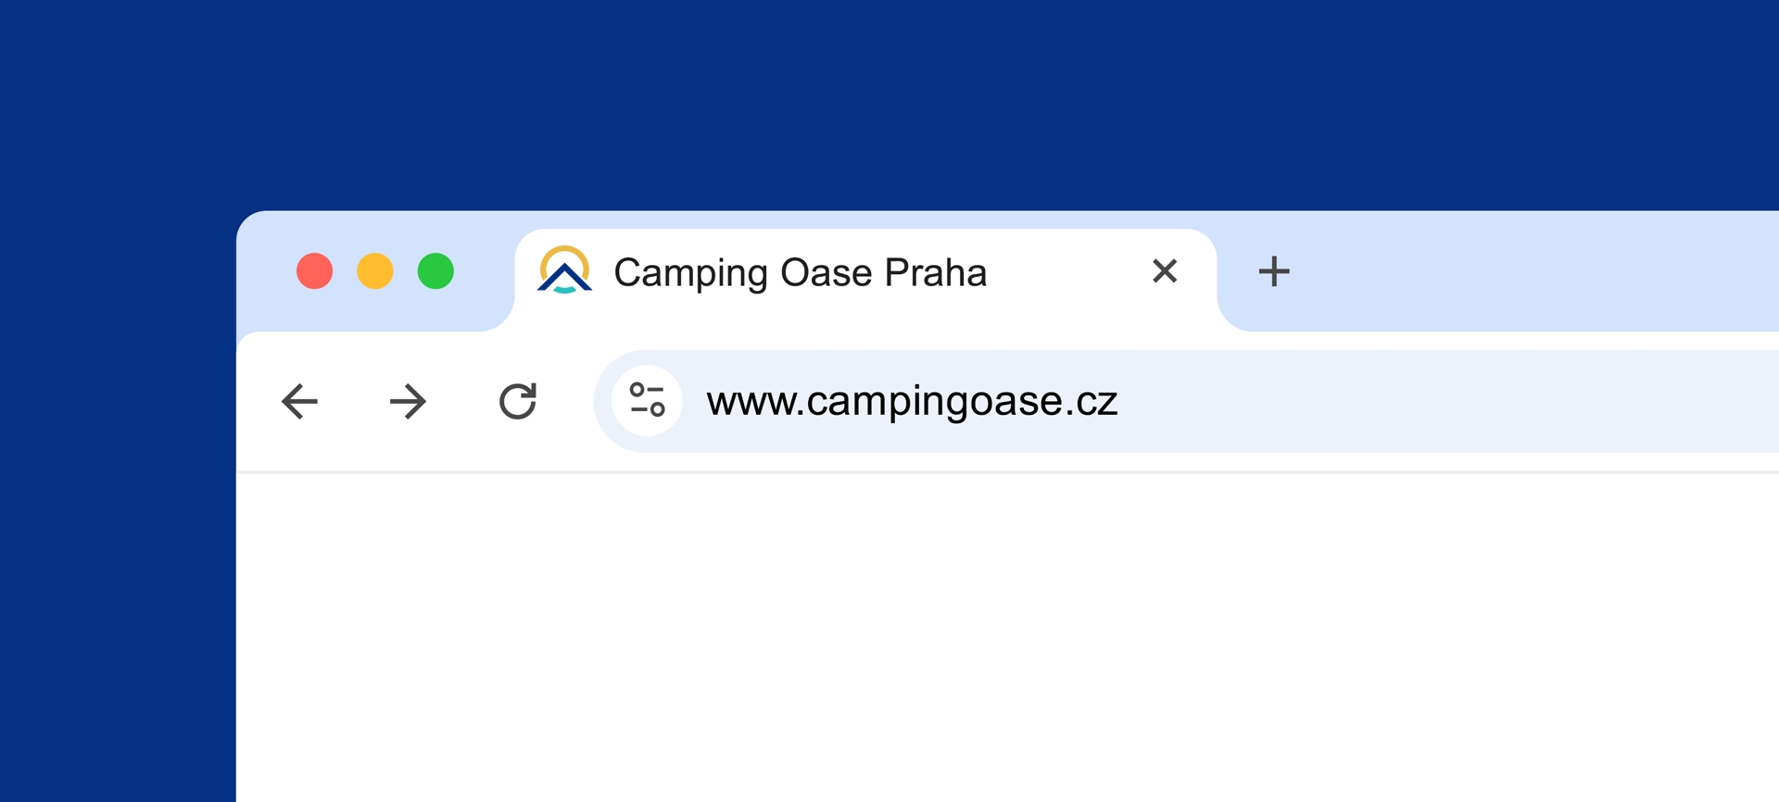Image resolution: width=1779 pixels, height=802 pixels.
Task: Open site information tune icon
Action: [x=647, y=400]
